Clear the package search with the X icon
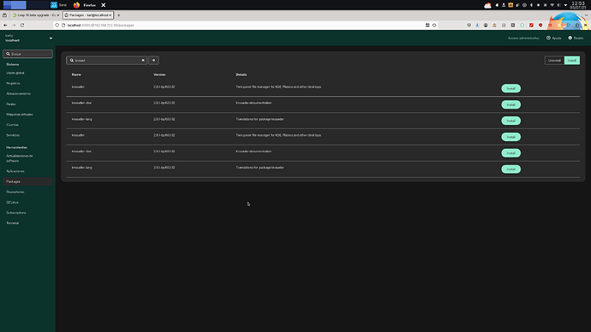Viewport: 591px width, 332px height. click(x=143, y=60)
